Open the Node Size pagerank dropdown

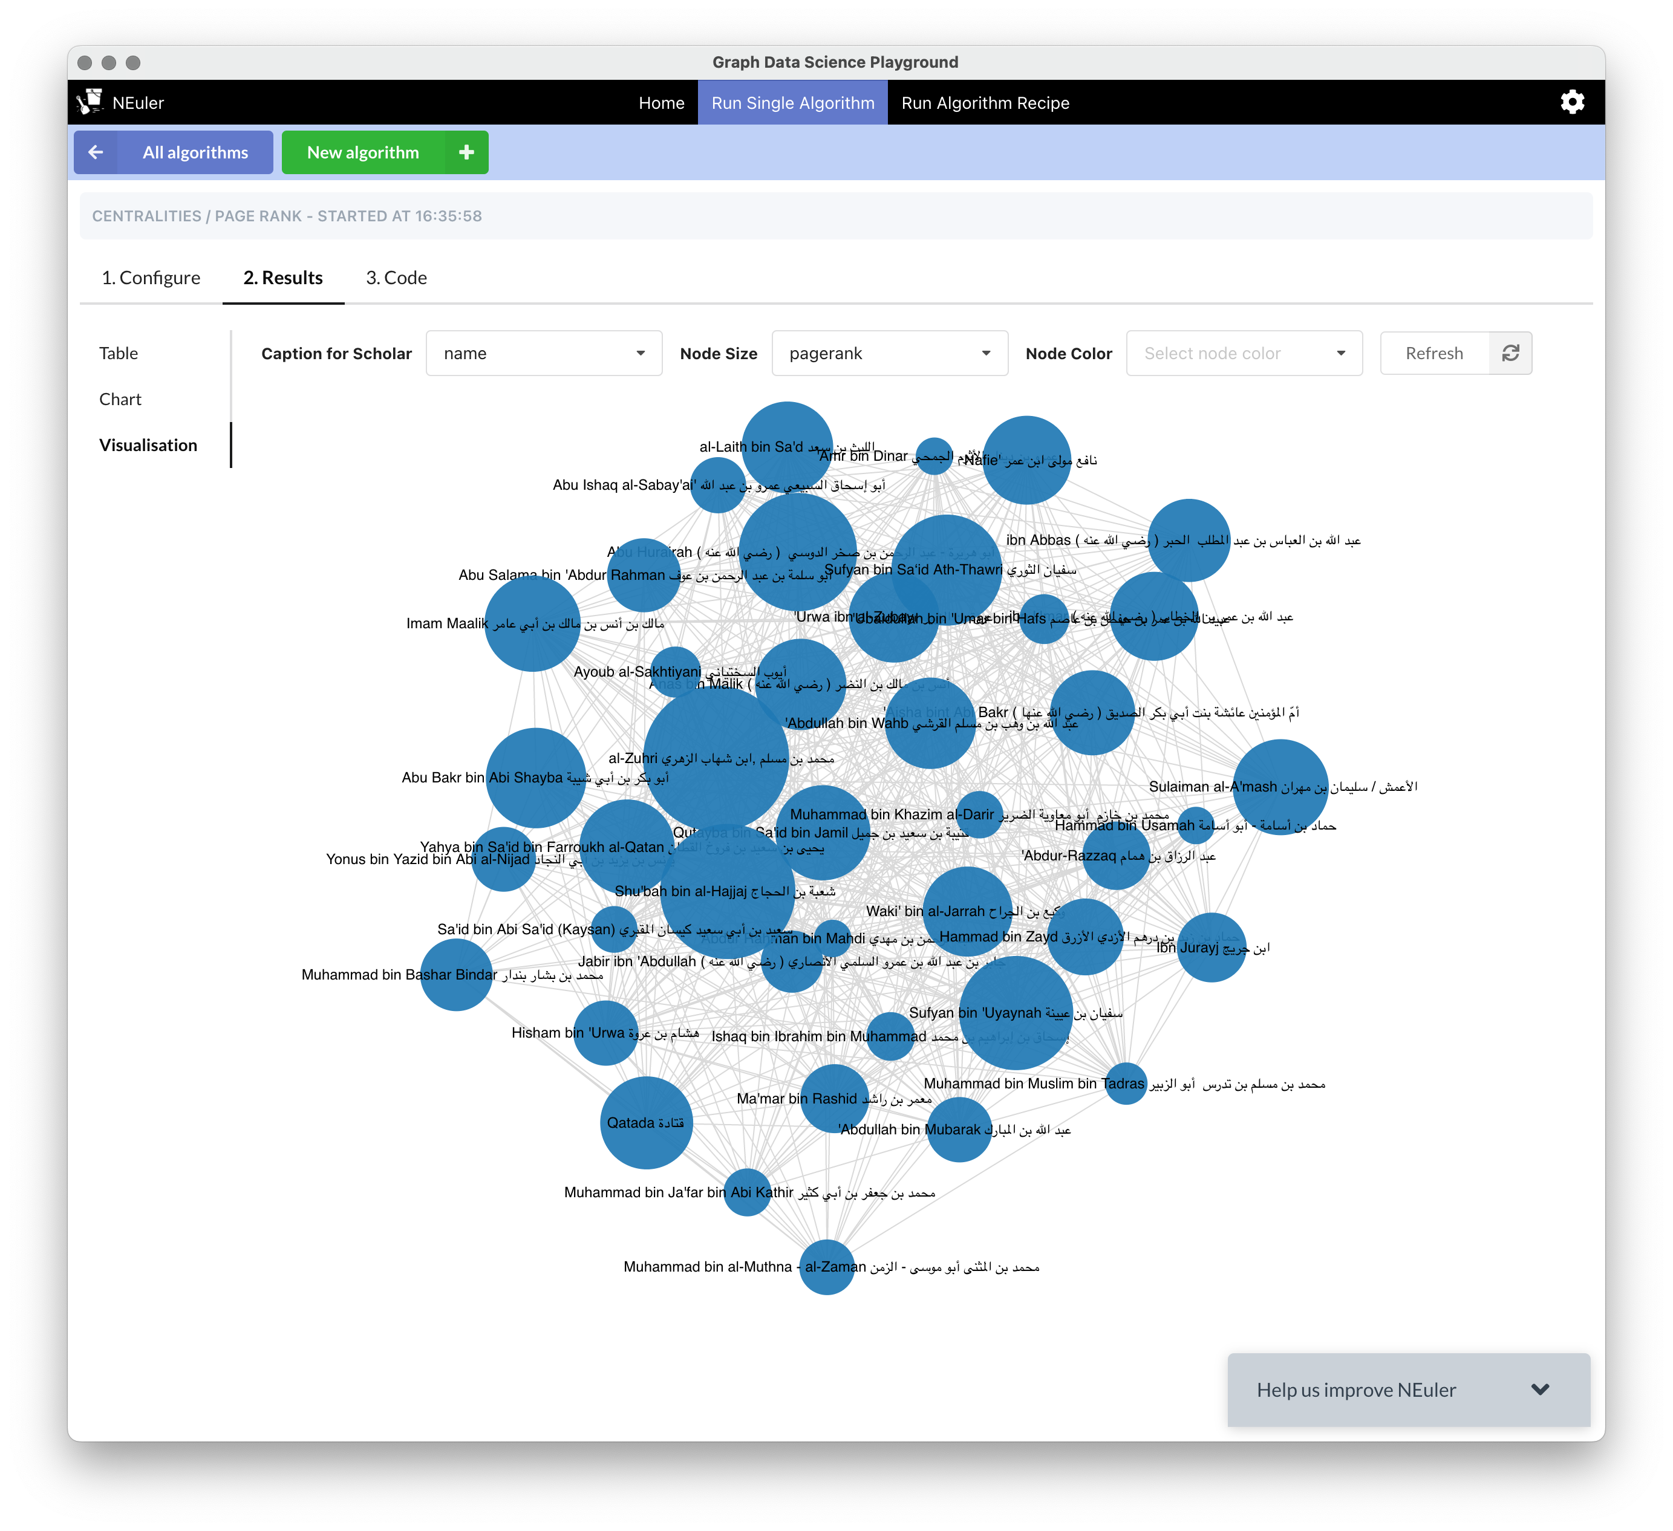[890, 354]
